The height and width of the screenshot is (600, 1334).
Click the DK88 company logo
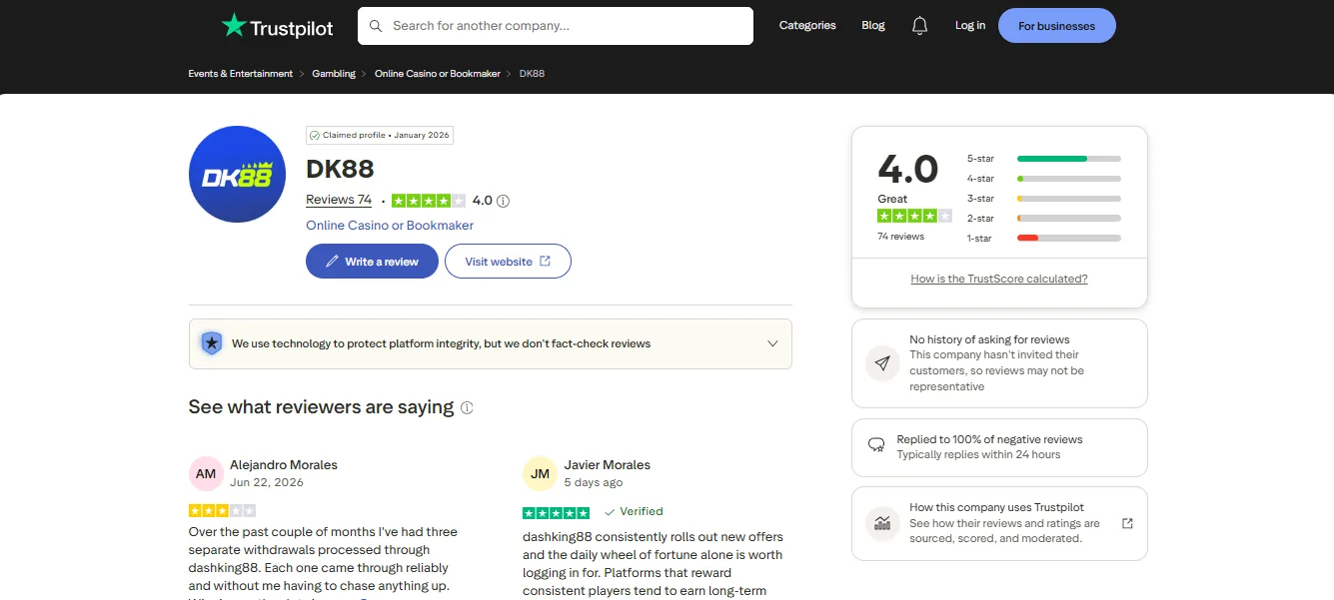click(x=237, y=175)
